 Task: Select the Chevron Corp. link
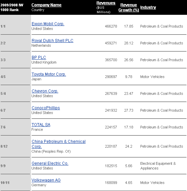click(45, 91)
